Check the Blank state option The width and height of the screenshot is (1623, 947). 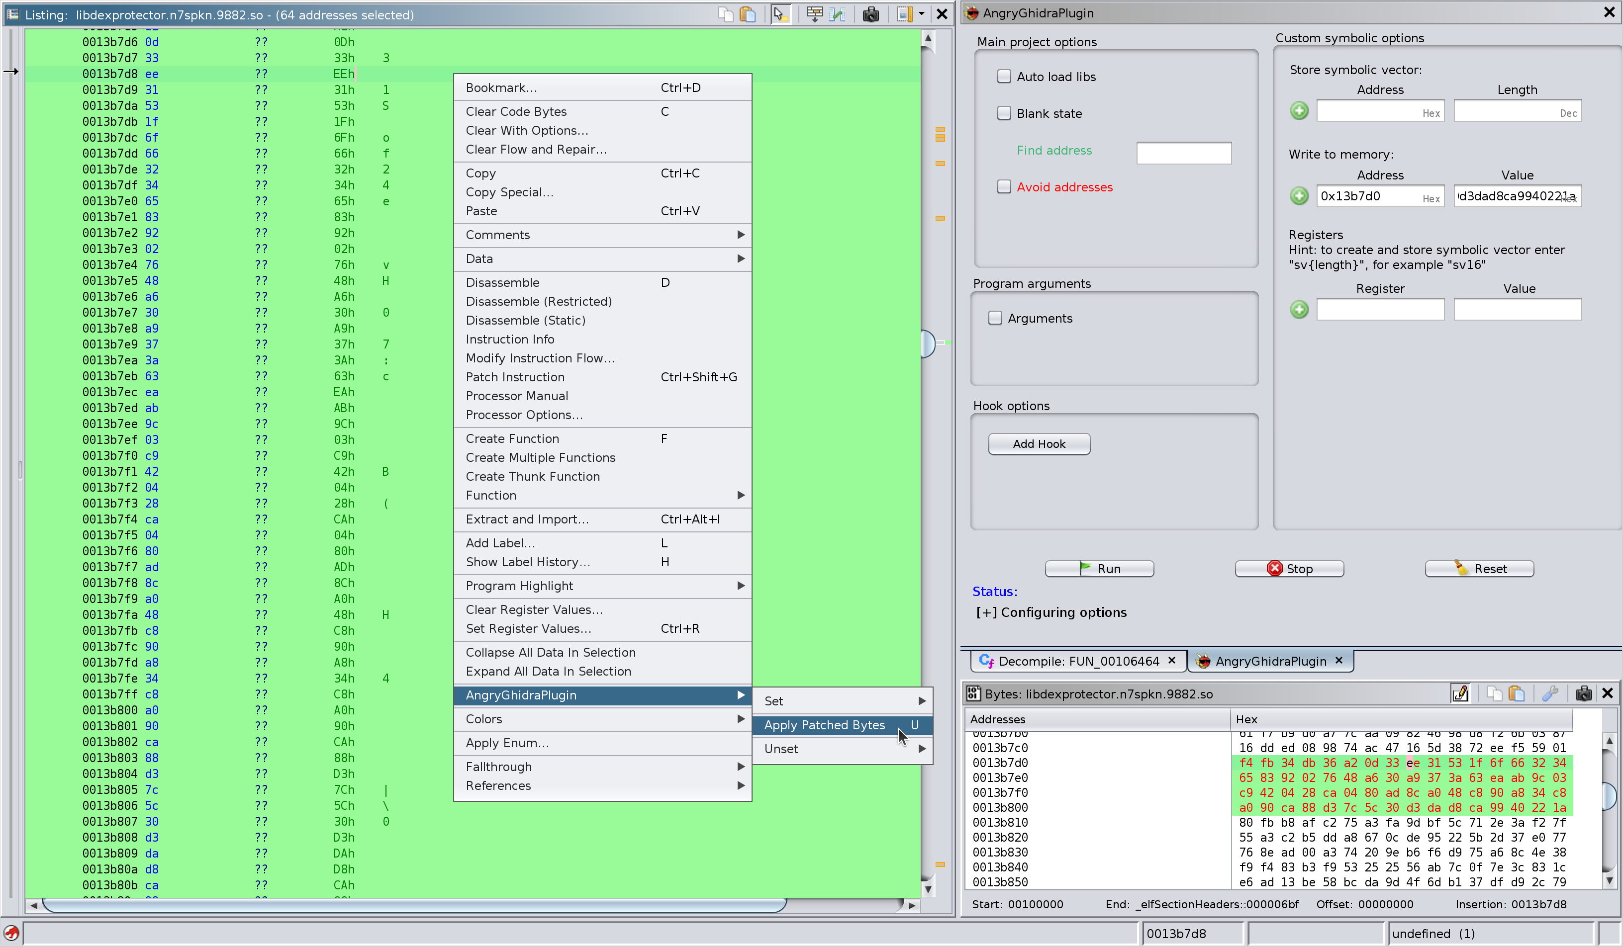tap(1003, 113)
